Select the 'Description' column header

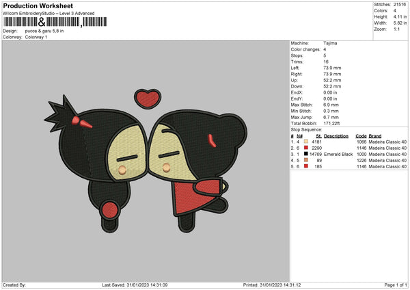(x=336, y=136)
